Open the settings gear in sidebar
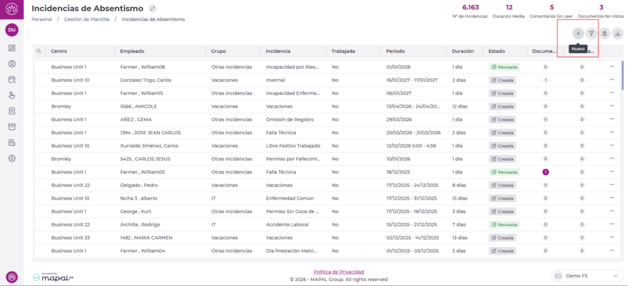 pos(12,159)
